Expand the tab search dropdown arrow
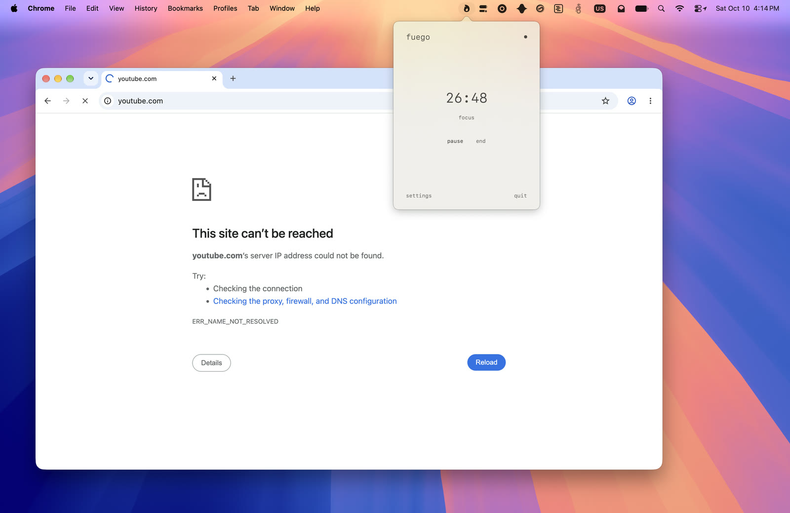 pos(91,79)
